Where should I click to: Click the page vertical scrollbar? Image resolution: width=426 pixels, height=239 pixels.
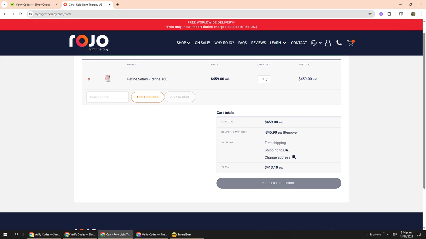coord(424,110)
